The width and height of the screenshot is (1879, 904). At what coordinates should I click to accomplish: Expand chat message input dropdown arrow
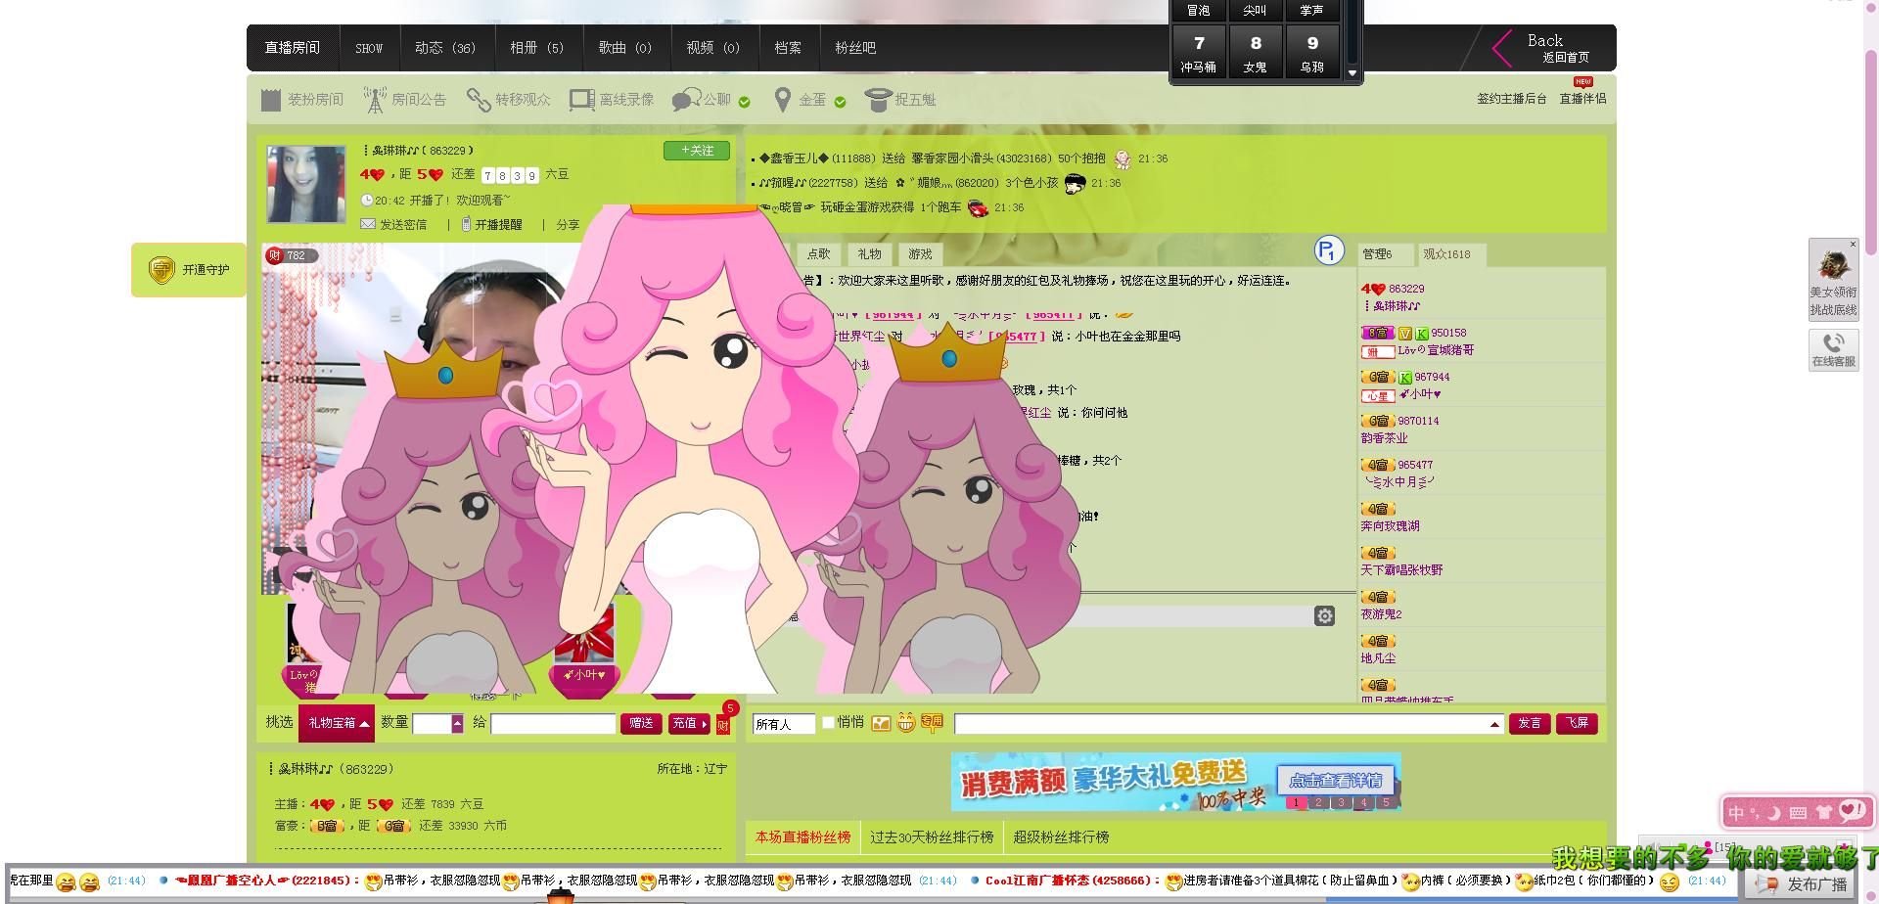coord(1494,724)
